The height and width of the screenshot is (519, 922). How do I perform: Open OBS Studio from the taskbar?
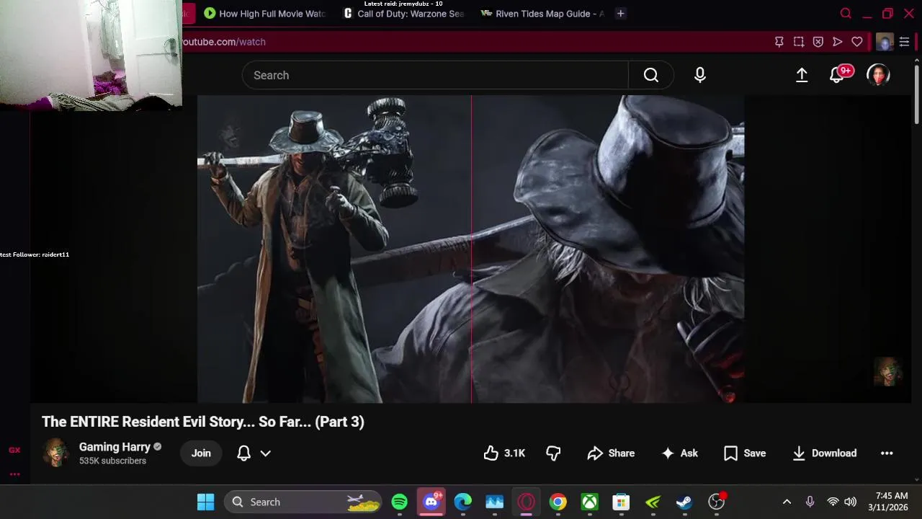click(x=717, y=502)
